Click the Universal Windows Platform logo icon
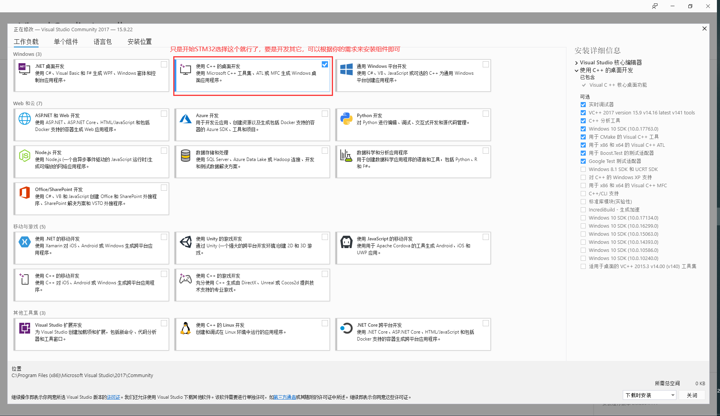Viewport: 720px width, 416px height. [346, 69]
